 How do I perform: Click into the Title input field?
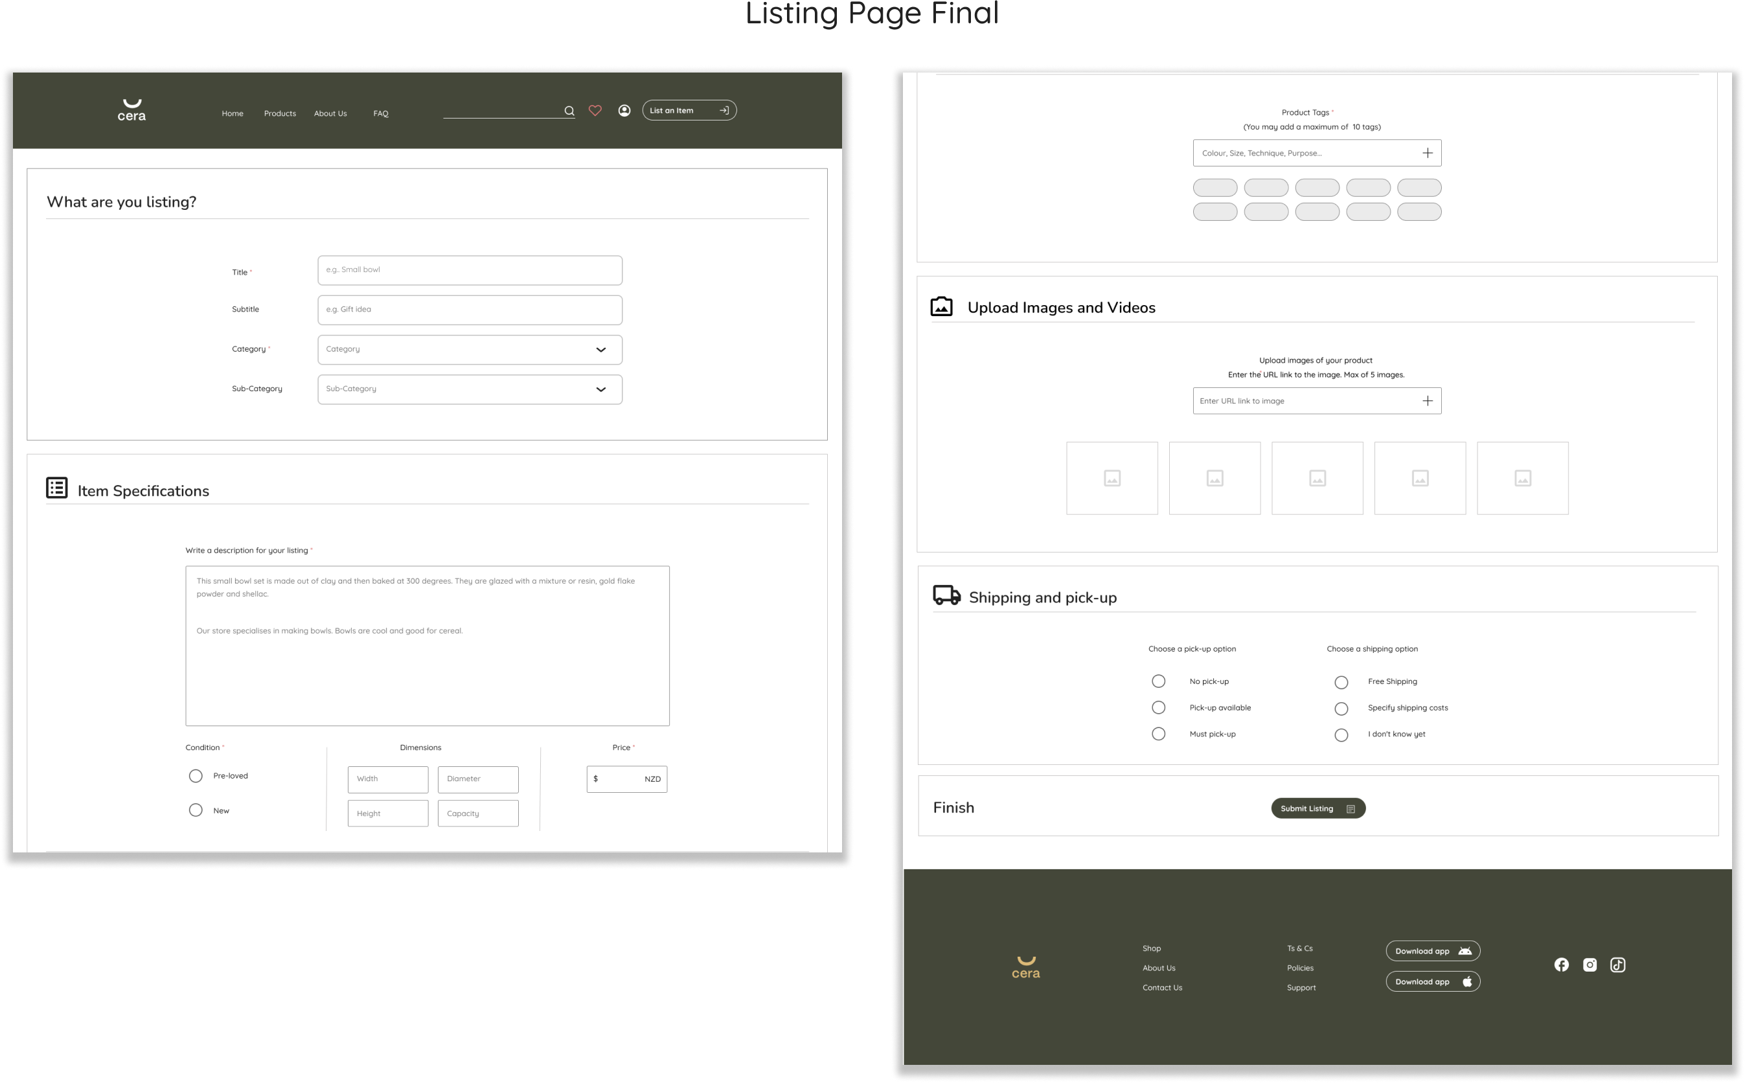click(x=470, y=270)
